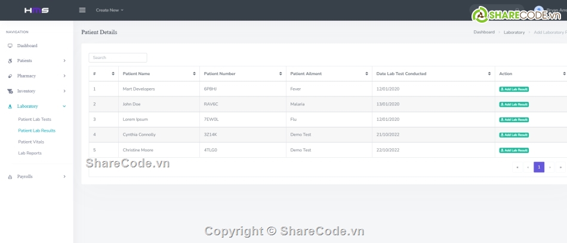The width and height of the screenshot is (567, 243).
Task: Click the Pharmacy pill icon
Action: coord(10,76)
